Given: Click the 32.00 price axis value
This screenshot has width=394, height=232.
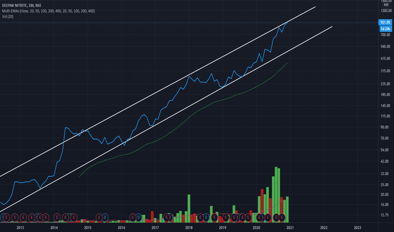Looking at the screenshot, I should [385, 173].
